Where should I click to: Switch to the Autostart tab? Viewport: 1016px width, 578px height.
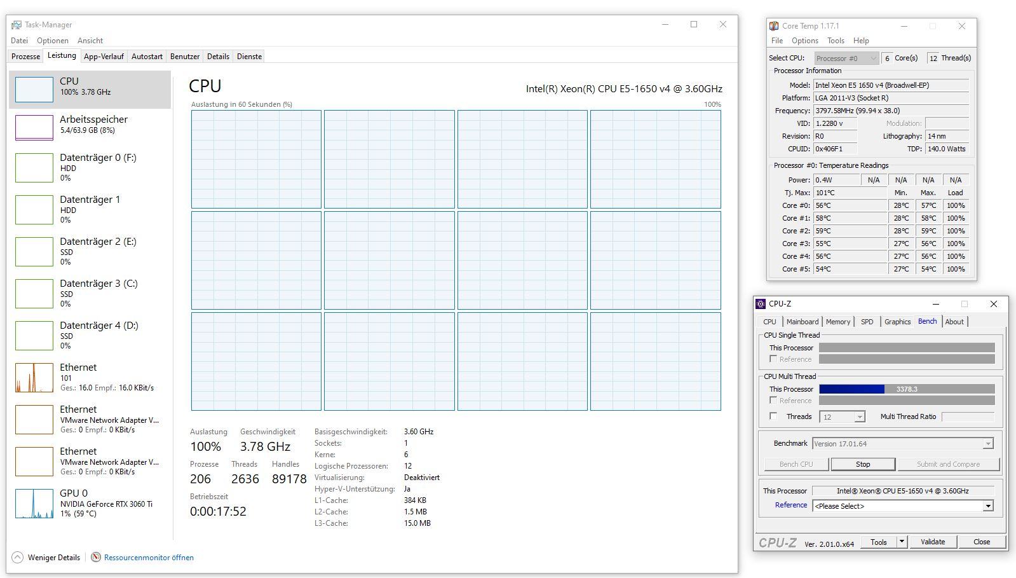tap(147, 57)
